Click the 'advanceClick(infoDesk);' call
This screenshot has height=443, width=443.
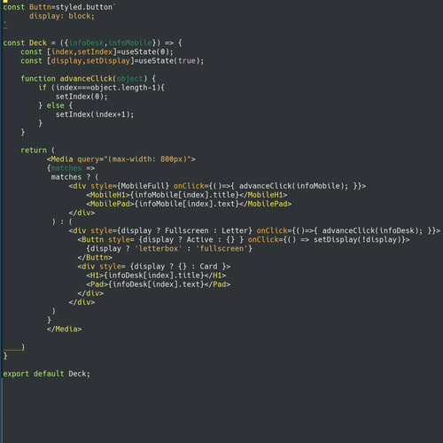(x=372, y=230)
